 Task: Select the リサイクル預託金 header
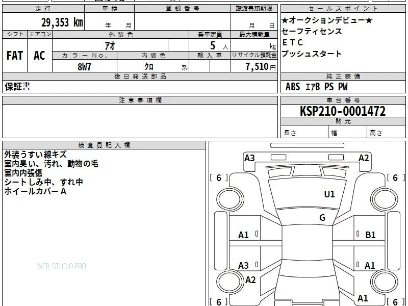click(x=254, y=56)
